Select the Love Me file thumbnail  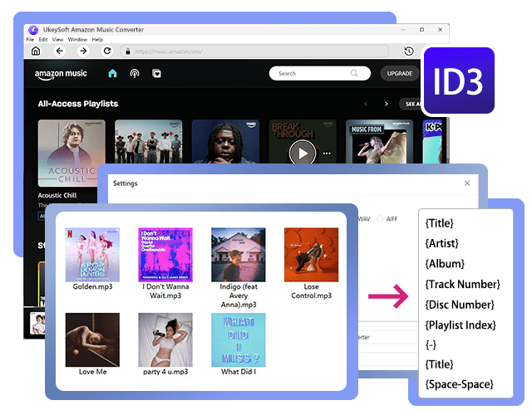pos(92,339)
